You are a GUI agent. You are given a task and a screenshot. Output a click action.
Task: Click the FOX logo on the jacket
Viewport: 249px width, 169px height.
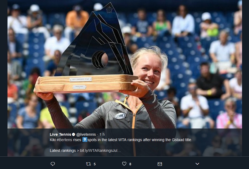coord(120,116)
